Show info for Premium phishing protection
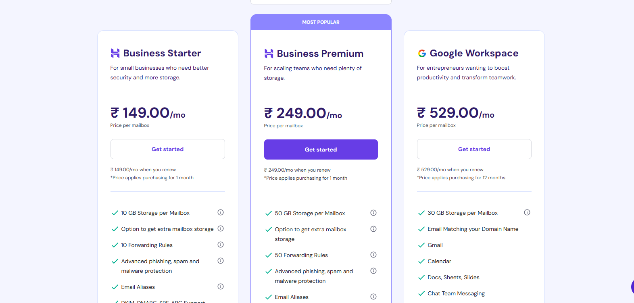The width and height of the screenshot is (634, 303). (x=373, y=271)
